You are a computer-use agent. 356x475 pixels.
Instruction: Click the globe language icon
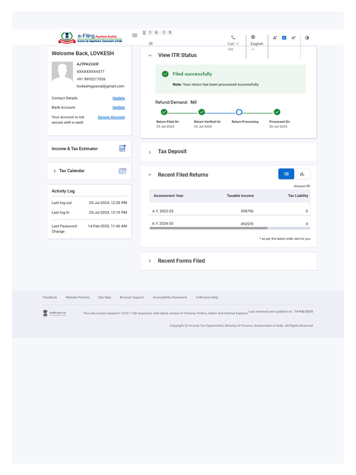coord(253,37)
